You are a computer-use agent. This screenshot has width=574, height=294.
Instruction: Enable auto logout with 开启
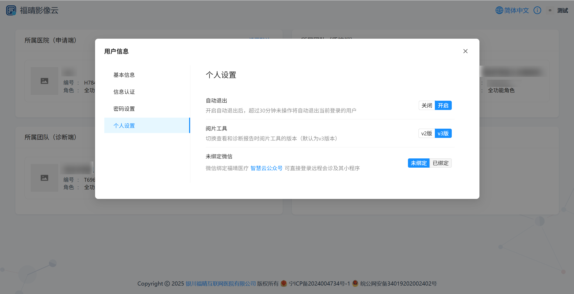(x=443, y=105)
